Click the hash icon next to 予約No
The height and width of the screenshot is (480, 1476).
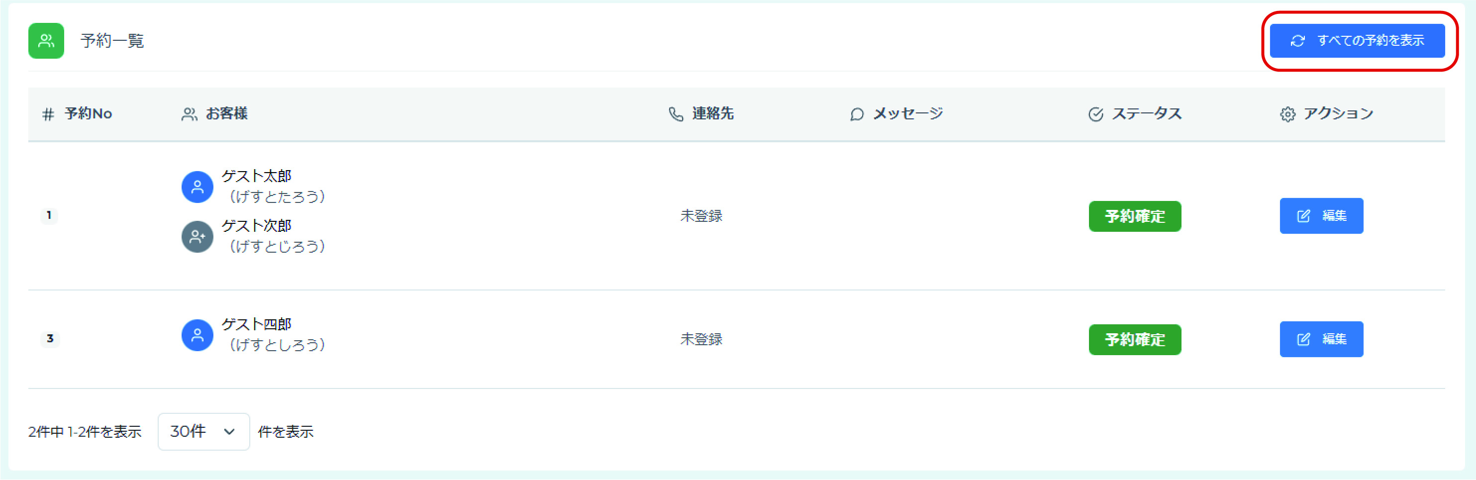click(x=48, y=113)
